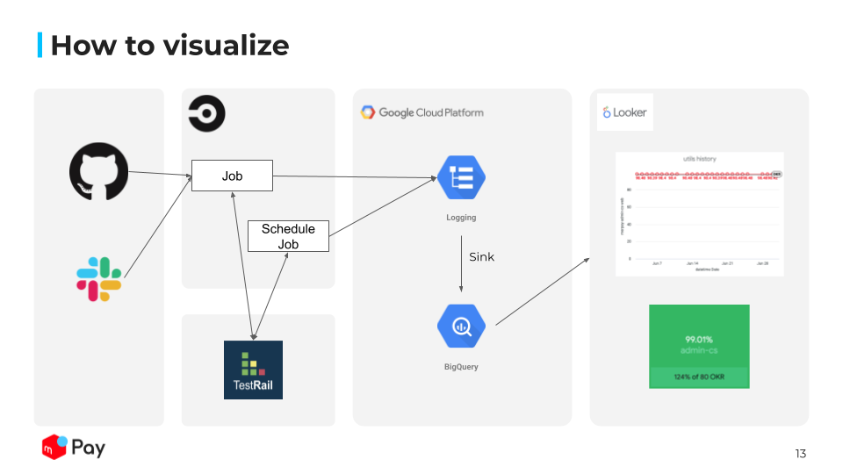Select the Job box

[232, 176]
